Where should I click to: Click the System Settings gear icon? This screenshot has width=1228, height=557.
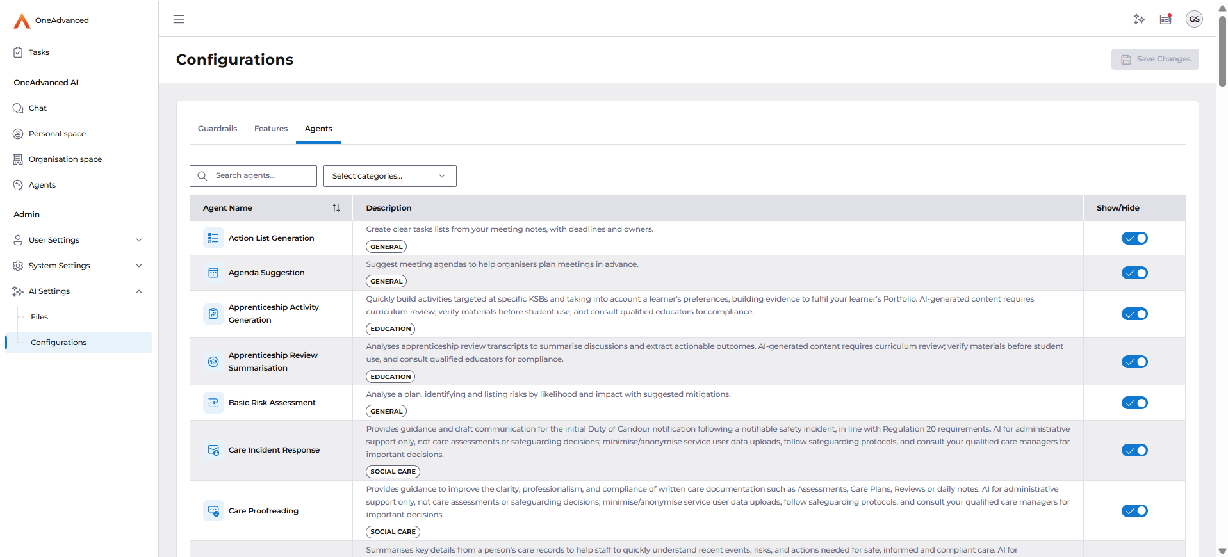coord(18,266)
